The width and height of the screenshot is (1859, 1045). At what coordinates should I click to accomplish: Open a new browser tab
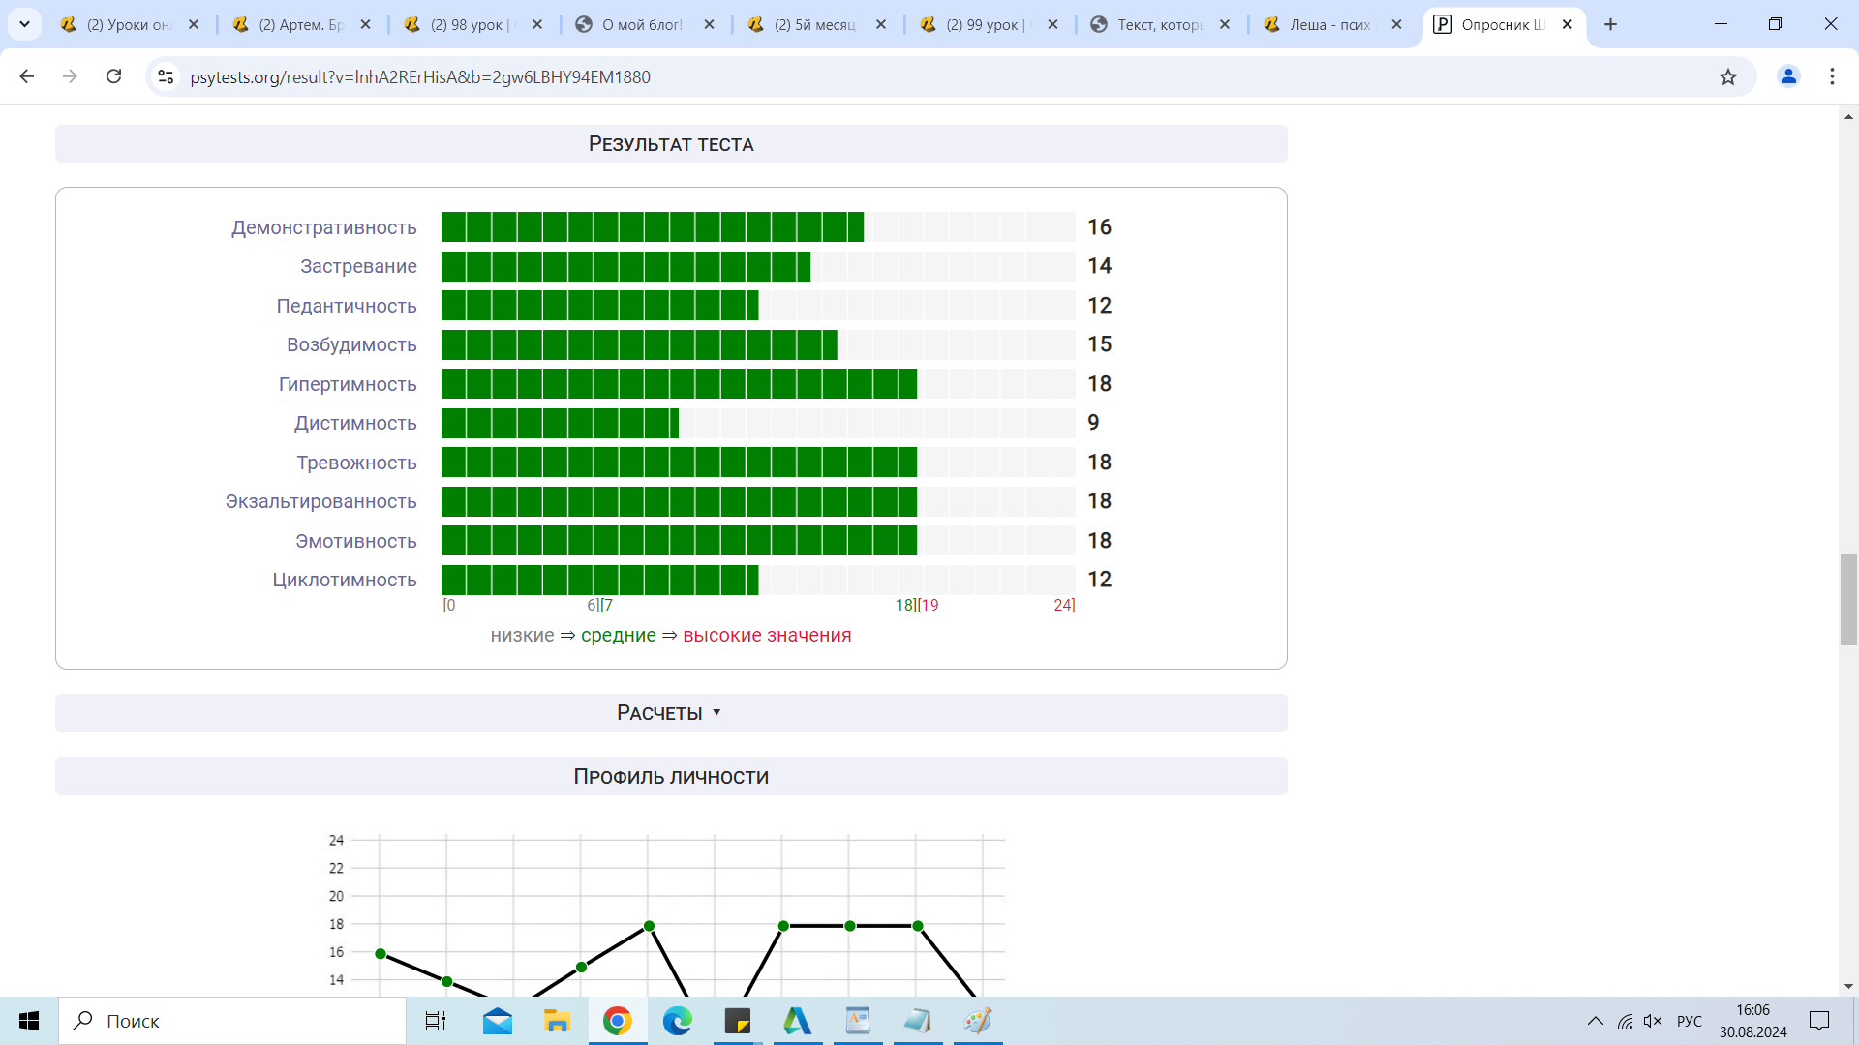pyautogui.click(x=1610, y=24)
